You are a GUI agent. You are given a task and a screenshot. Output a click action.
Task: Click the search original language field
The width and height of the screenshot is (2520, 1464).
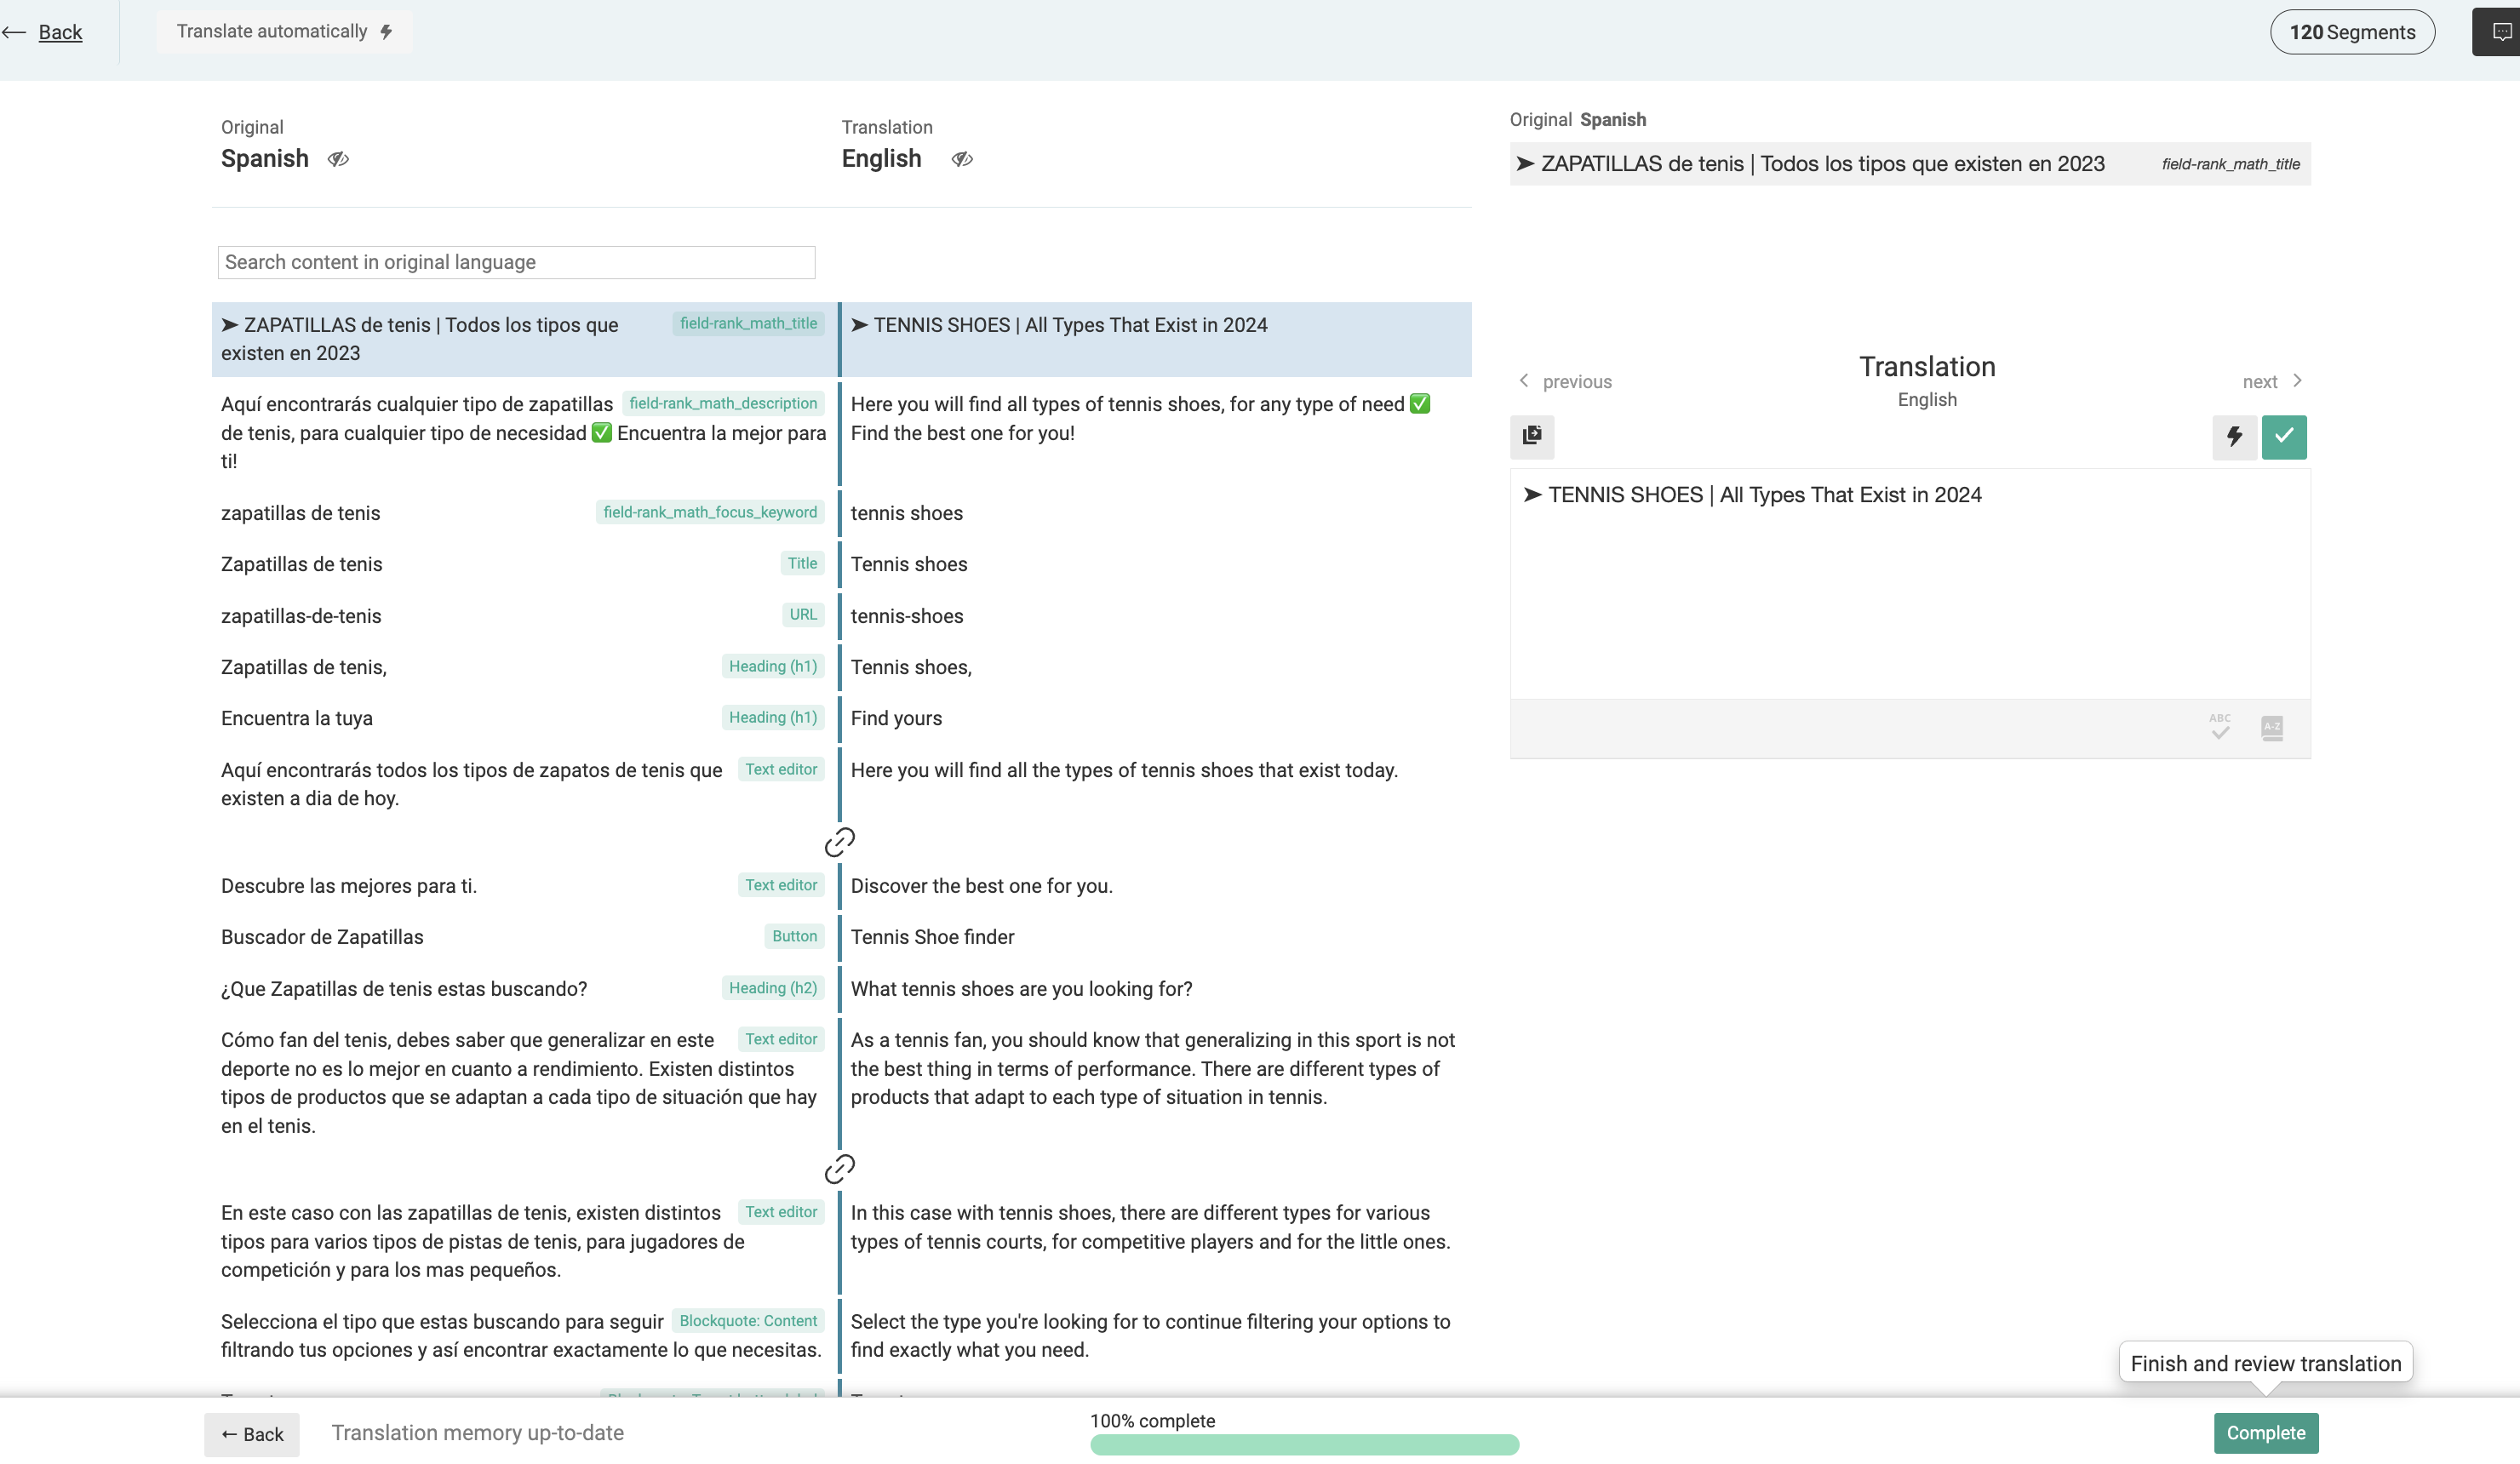(516, 262)
